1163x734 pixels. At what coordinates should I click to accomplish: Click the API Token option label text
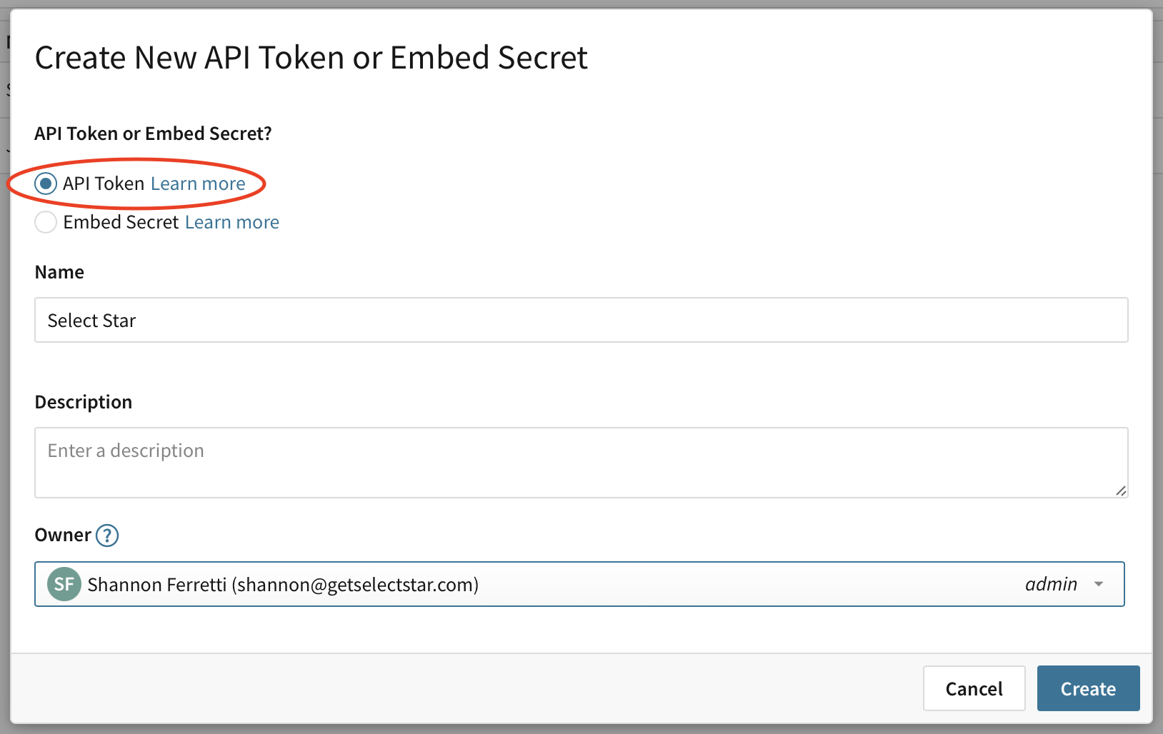pos(104,183)
